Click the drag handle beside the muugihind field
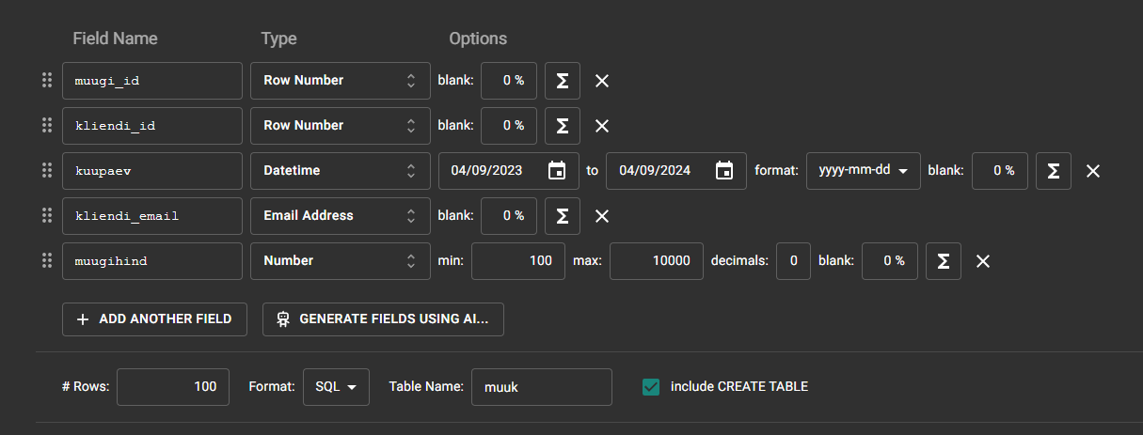The image size is (1143, 435). [x=46, y=261]
